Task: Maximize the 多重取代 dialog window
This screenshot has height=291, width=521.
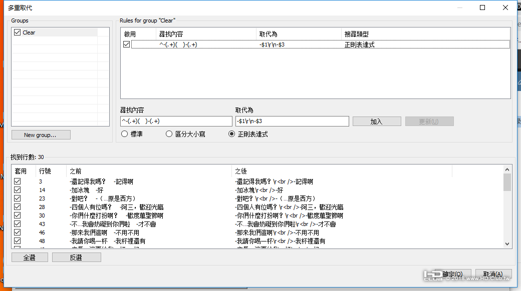Action: pos(482,7)
